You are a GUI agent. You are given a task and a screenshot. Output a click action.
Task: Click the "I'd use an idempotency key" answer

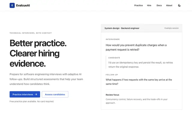click(x=141, y=65)
